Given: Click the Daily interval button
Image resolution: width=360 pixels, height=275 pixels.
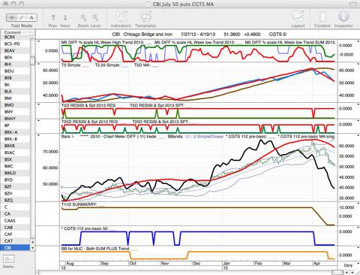Looking at the screenshot, I should tap(348, 265).
